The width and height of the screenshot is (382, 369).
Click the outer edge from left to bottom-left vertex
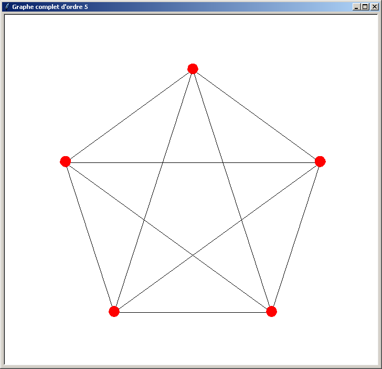pyautogui.click(x=90, y=237)
